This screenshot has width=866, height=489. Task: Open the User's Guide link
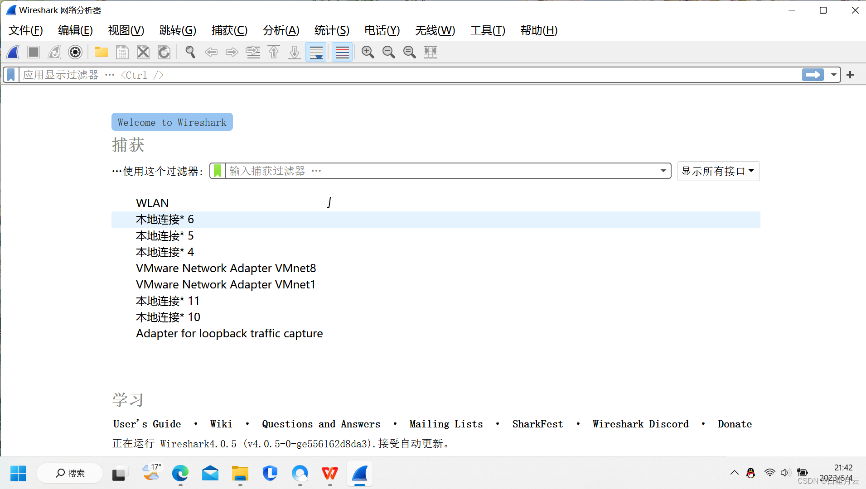tap(147, 424)
